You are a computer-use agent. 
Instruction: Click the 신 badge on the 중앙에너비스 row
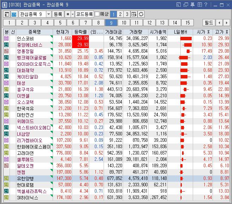pyautogui.click(x=6, y=45)
